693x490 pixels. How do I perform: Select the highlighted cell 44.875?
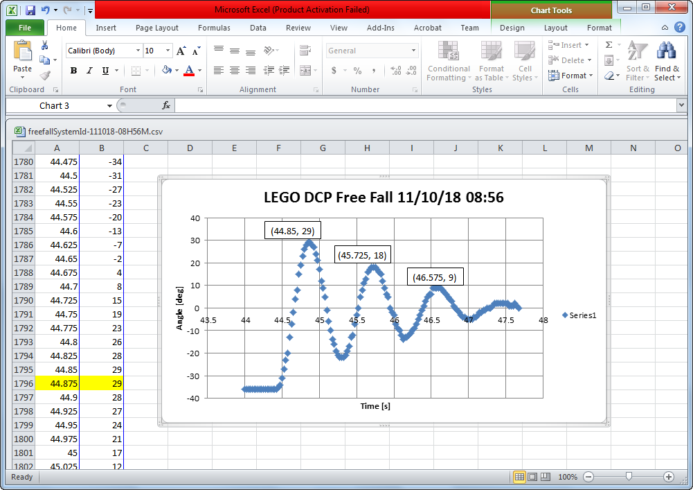(57, 383)
